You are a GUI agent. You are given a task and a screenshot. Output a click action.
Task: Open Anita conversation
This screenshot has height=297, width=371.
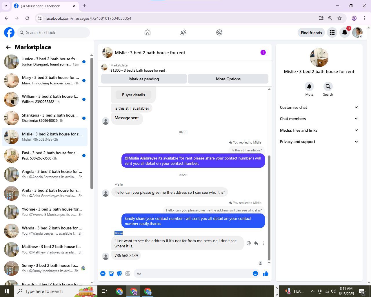(x=45, y=193)
